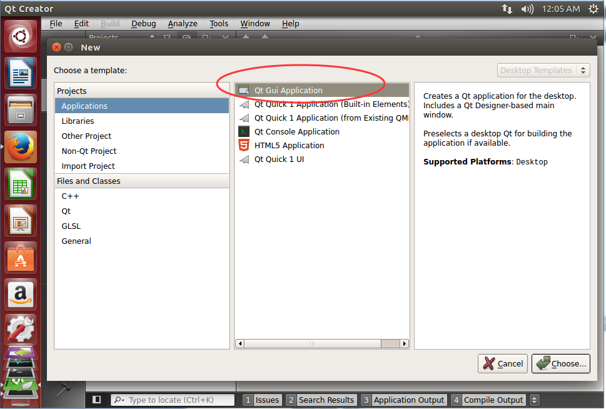
Task: Click the hammer Build icon
Action: [x=63, y=390]
